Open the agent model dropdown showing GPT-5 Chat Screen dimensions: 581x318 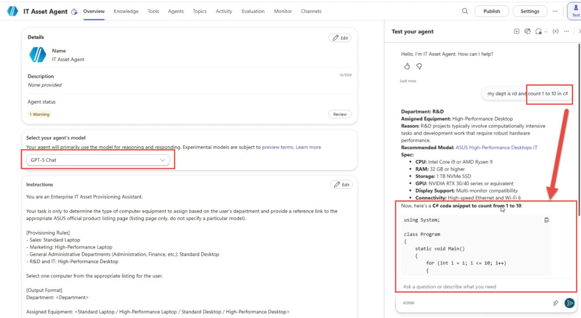click(98, 160)
